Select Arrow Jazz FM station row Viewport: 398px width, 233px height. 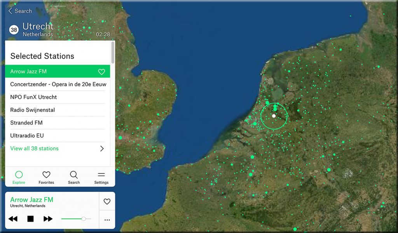tap(58, 71)
